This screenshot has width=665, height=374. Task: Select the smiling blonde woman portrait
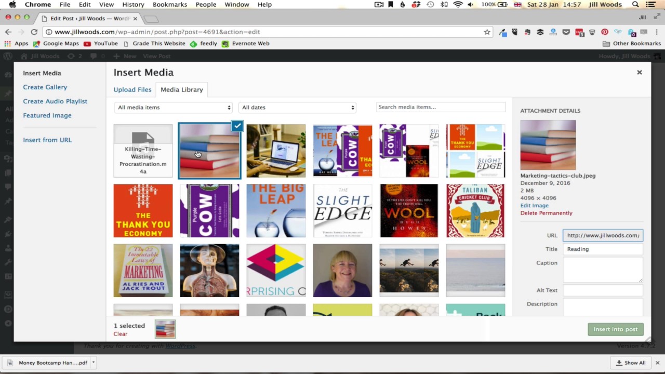click(x=343, y=271)
